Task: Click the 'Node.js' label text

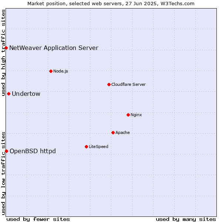Action: (x=61, y=71)
